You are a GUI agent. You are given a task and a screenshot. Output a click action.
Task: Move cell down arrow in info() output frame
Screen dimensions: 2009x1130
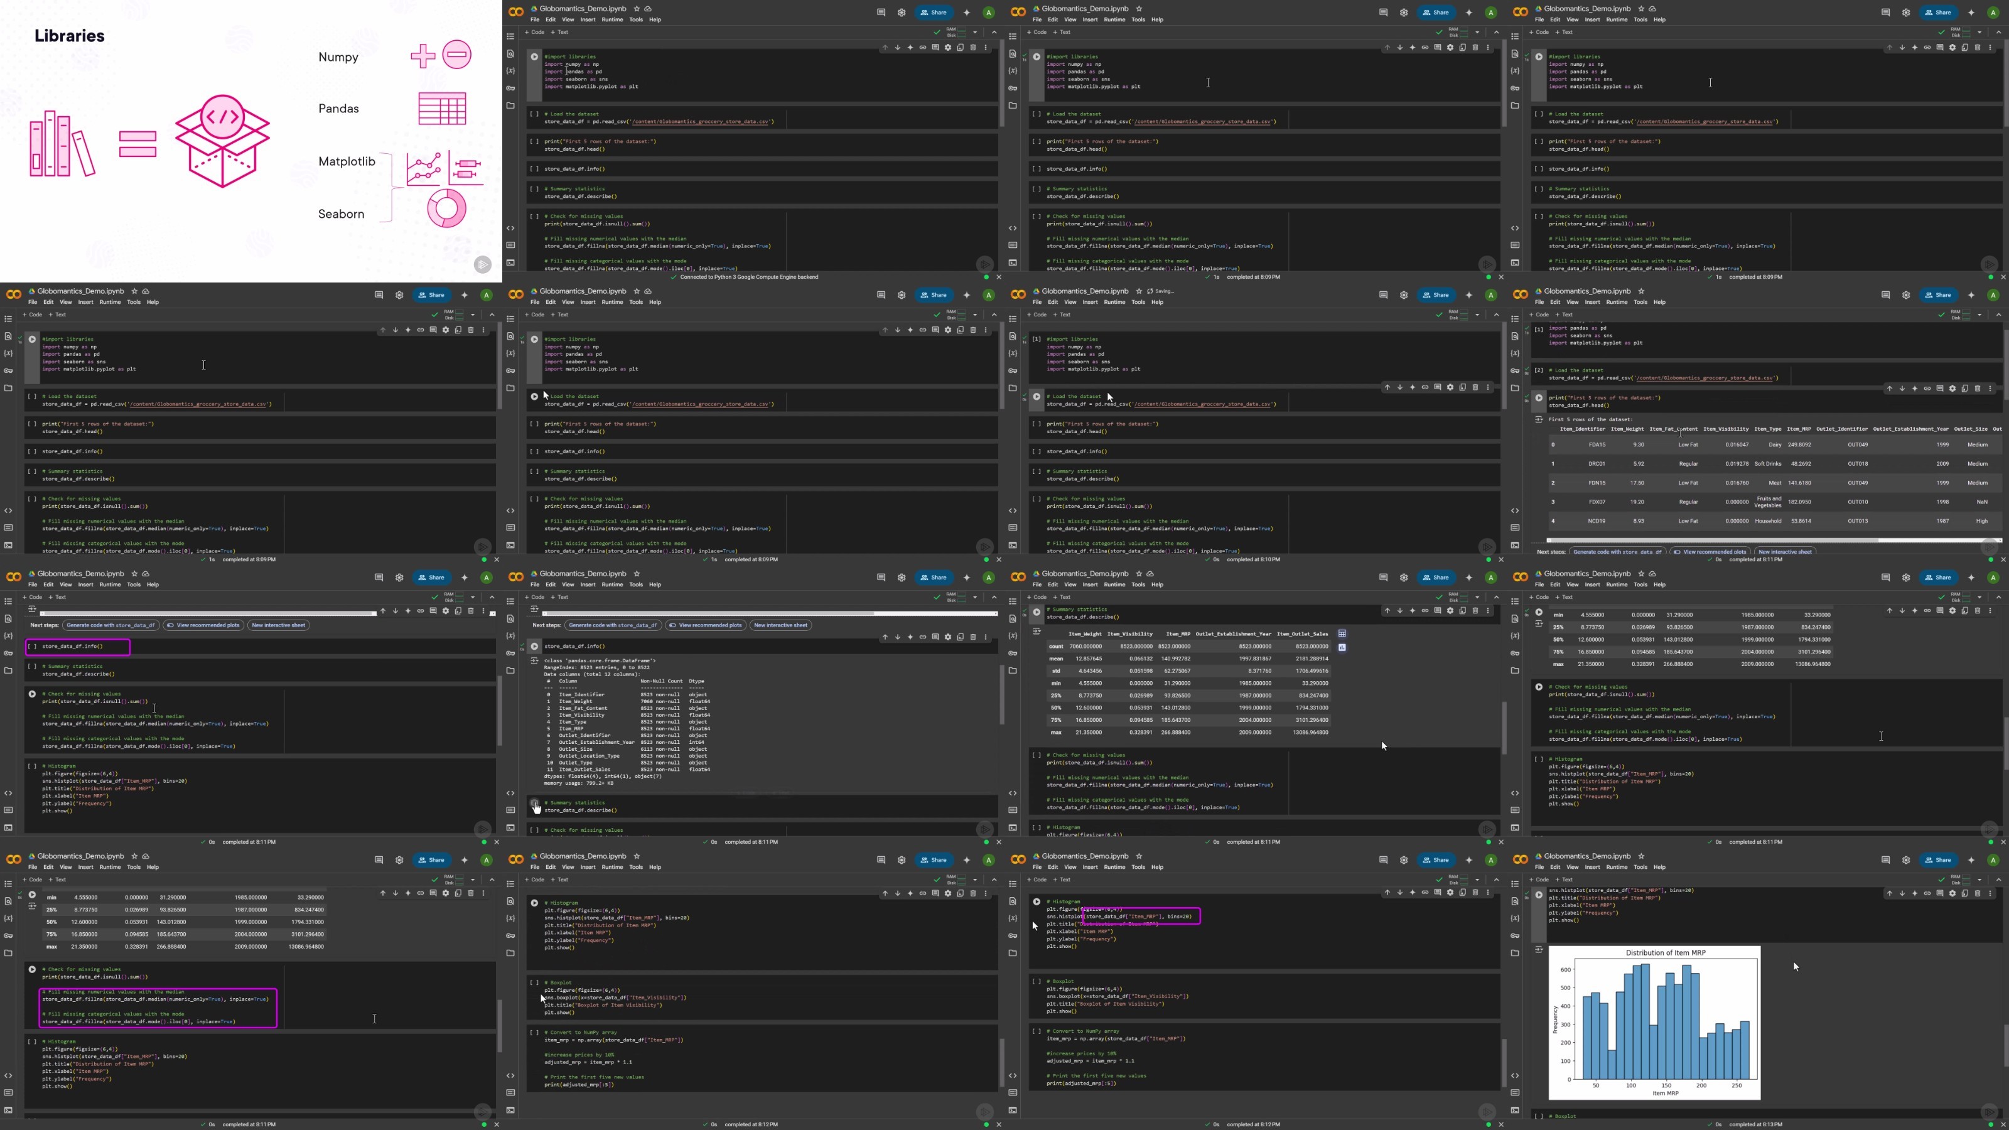coord(898,637)
